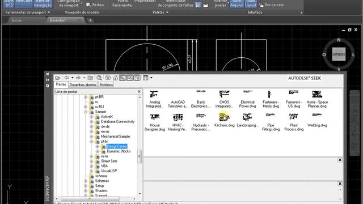Screen dimensions: 363x204
Task: Click the Em cascata button
Action: (x=272, y=5)
